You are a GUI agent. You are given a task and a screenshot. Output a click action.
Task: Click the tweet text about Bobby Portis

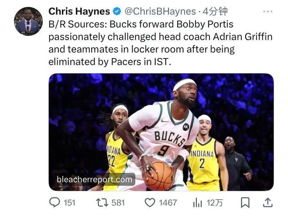(x=160, y=43)
